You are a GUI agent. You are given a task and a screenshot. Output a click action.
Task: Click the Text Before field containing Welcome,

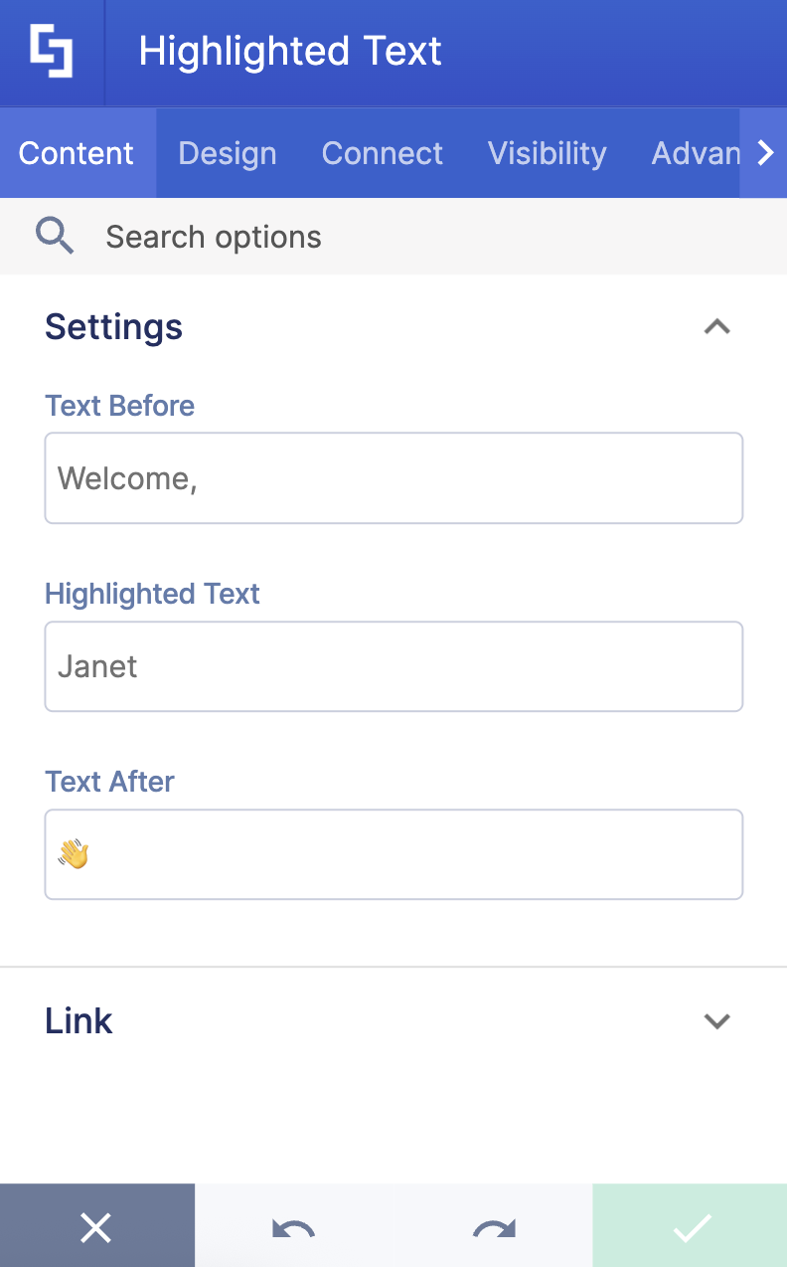tap(393, 477)
